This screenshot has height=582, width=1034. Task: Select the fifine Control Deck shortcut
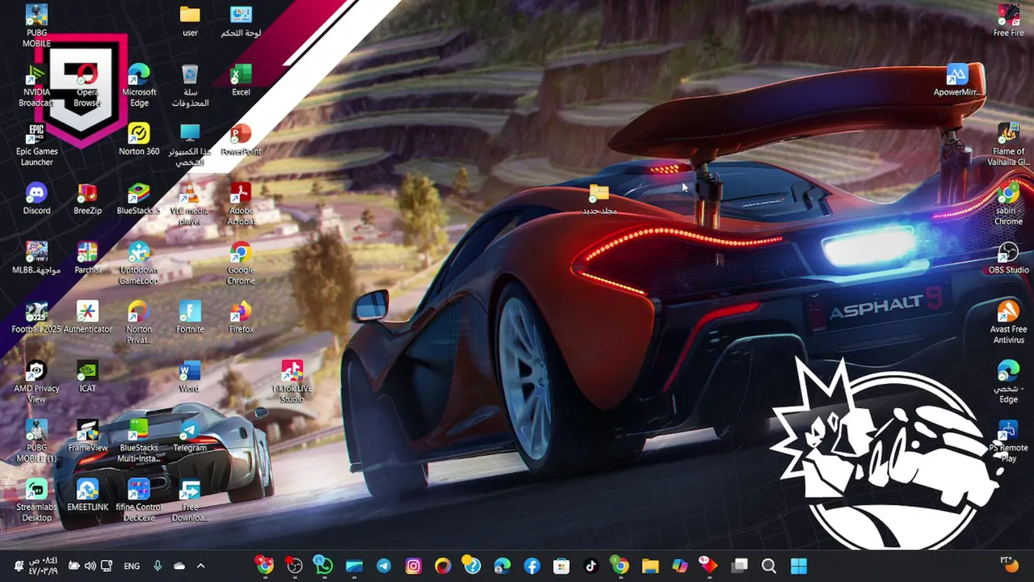(139, 500)
